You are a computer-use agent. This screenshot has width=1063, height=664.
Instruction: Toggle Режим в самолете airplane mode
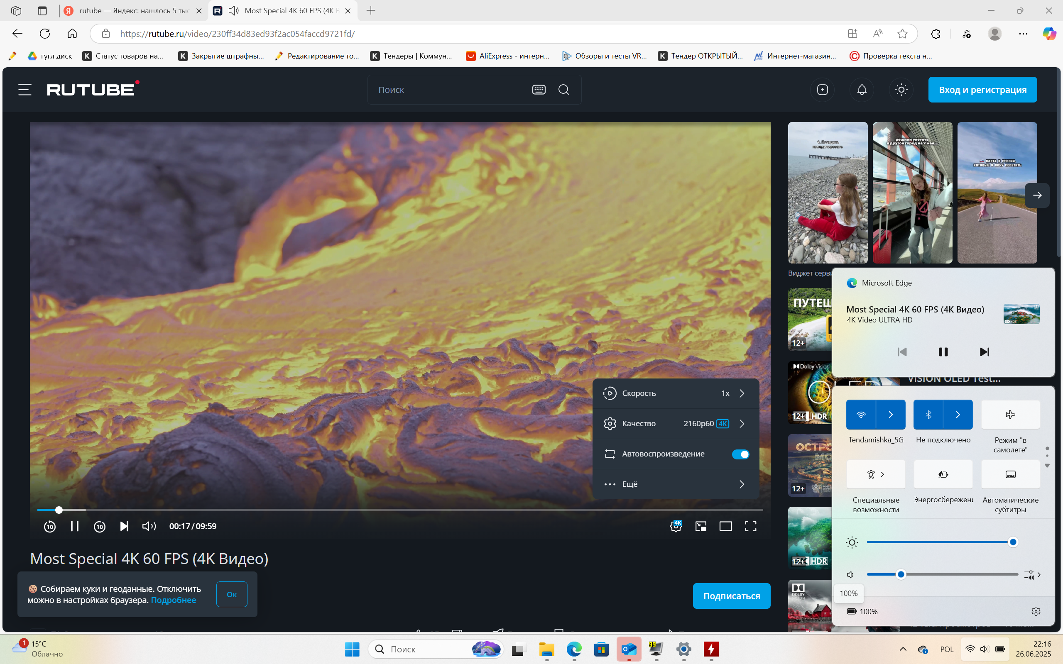(1010, 414)
